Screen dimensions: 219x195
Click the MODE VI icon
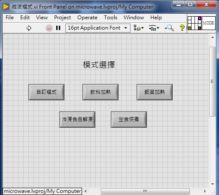[209, 23]
